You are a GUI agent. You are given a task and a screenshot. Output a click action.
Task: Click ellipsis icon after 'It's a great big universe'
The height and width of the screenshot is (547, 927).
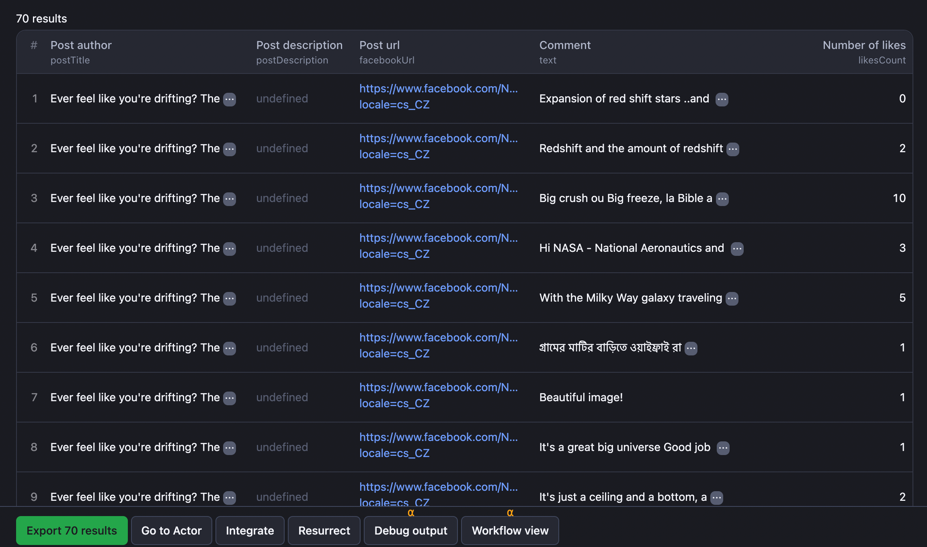click(723, 448)
